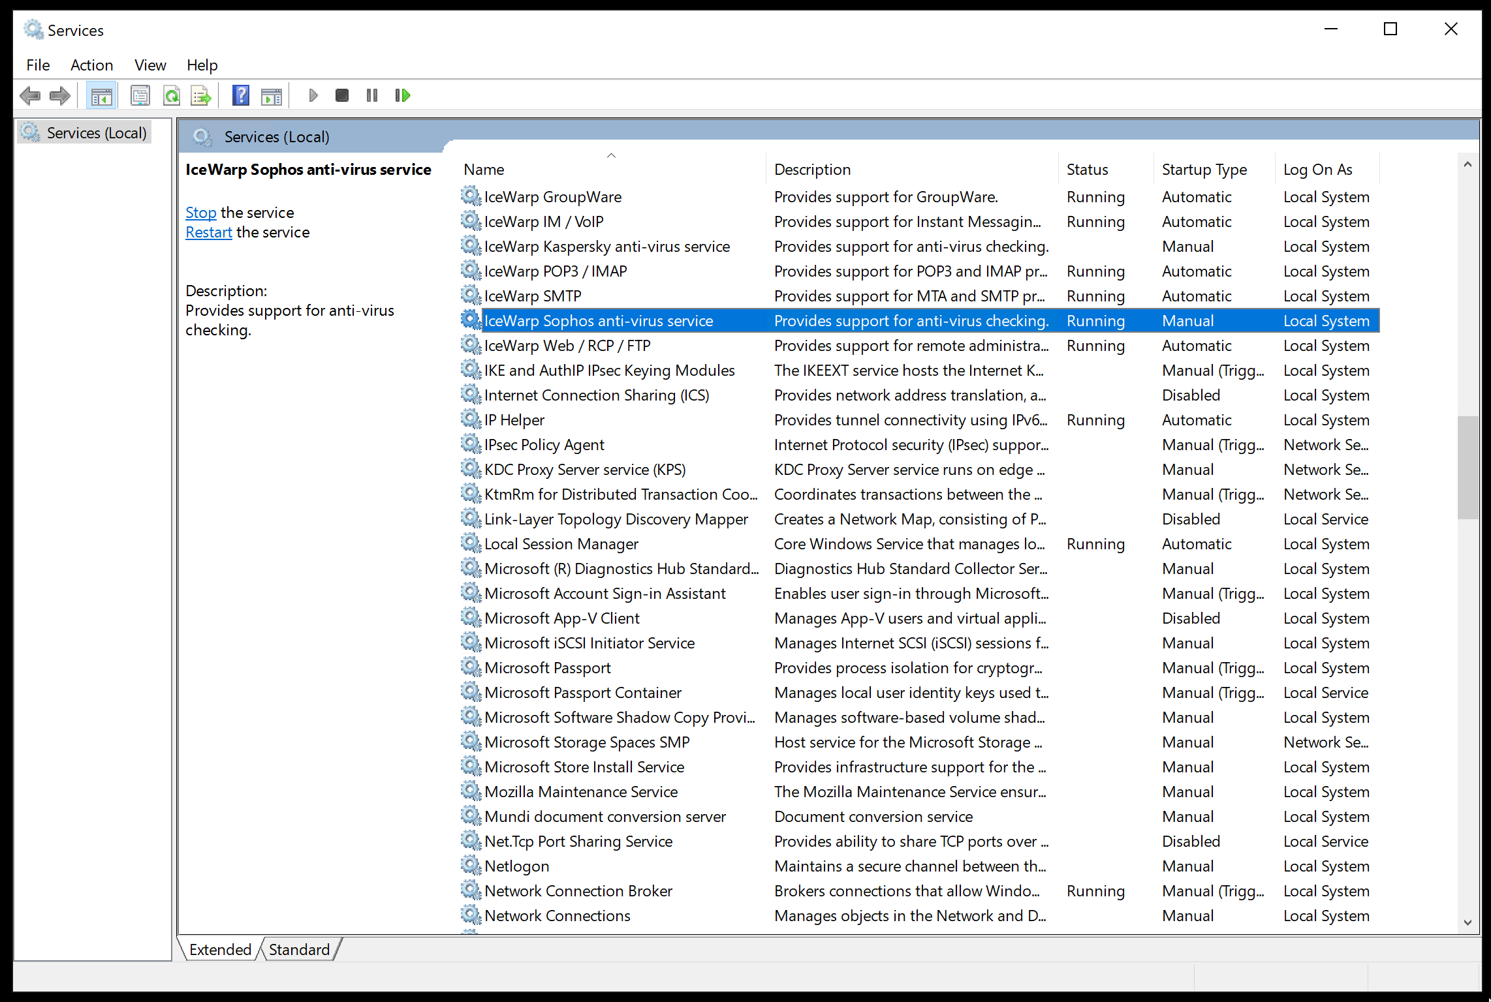
Task: Open the Help menu
Action: [x=202, y=65]
